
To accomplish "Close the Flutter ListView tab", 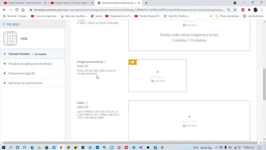I will pyautogui.click(x=45, y=3).
